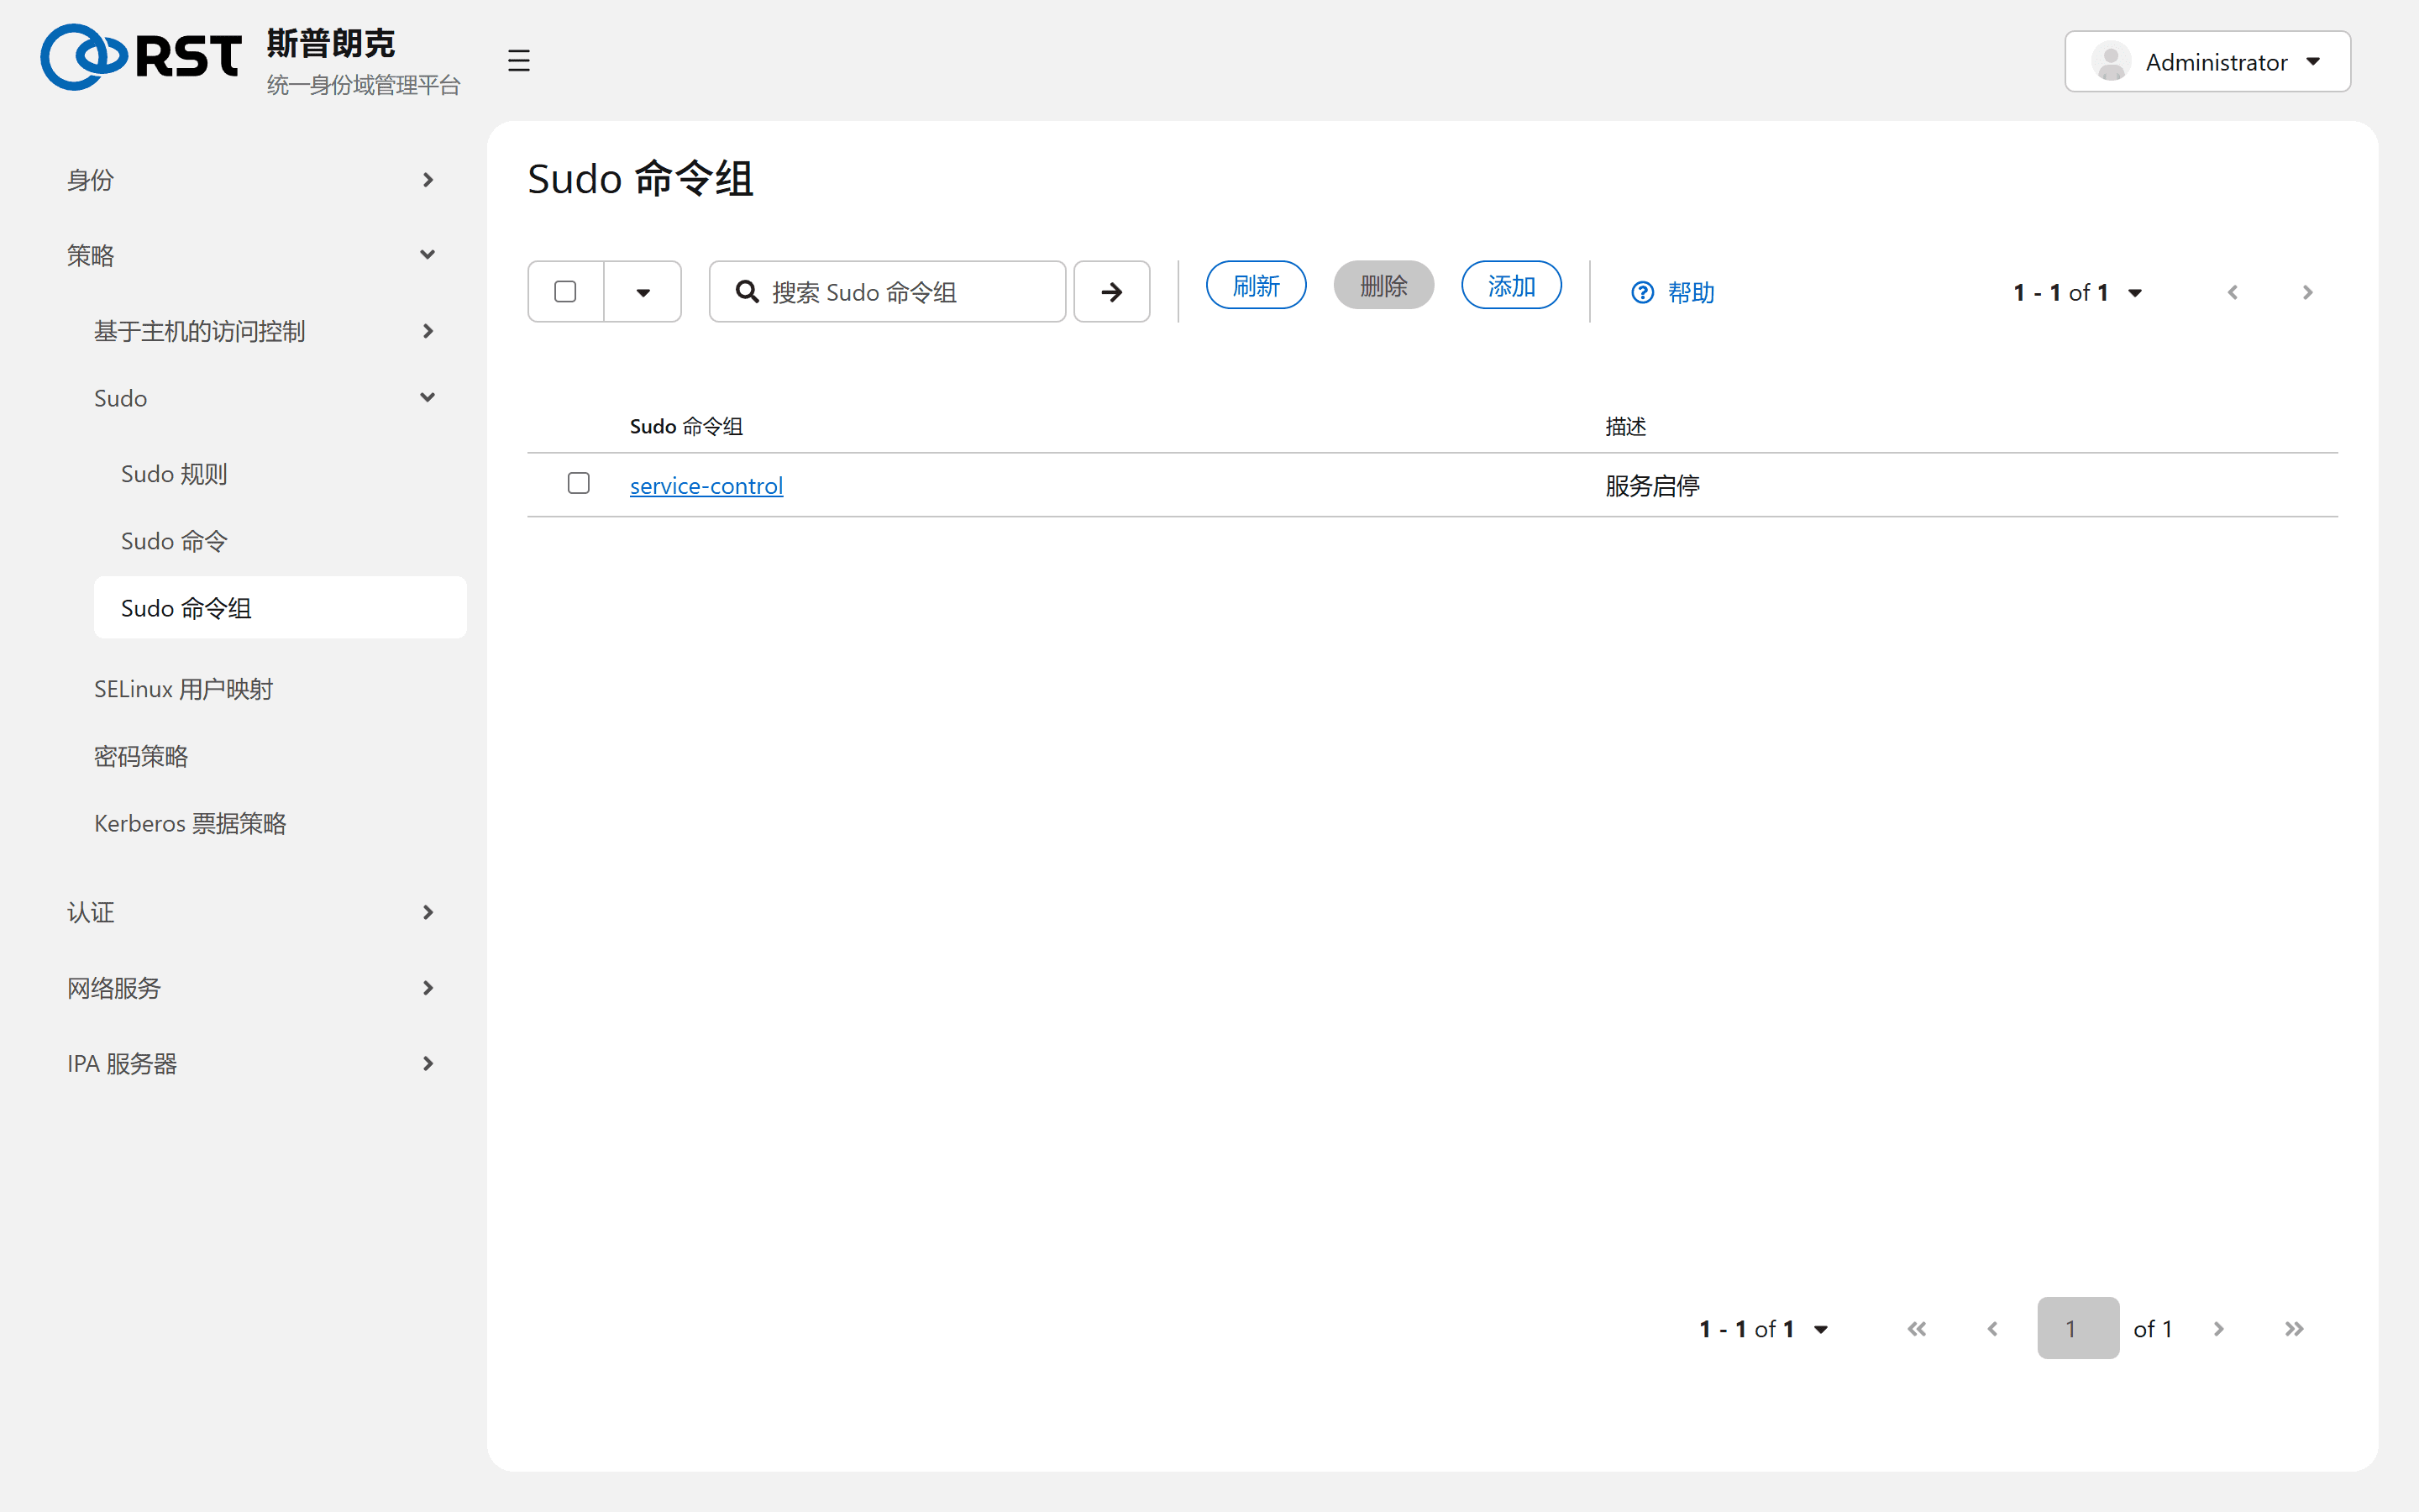This screenshot has width=2419, height=1512.
Task: Open bottom pagination '1 - 1 of 1' dropdown
Action: coord(1763,1328)
